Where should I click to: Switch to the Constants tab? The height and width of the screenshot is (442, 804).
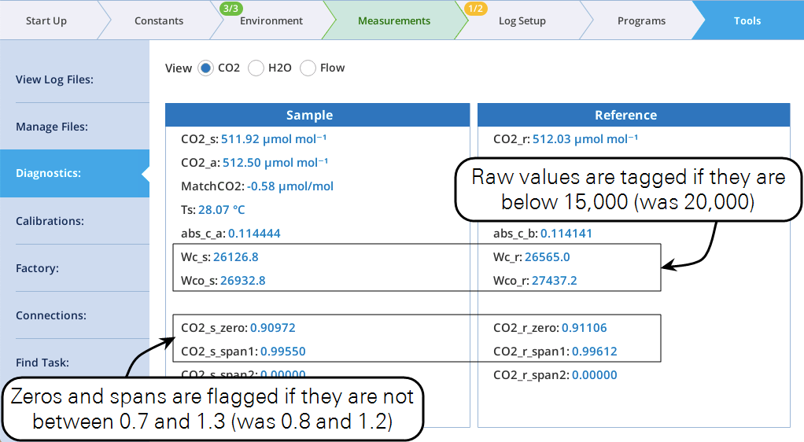pos(160,21)
